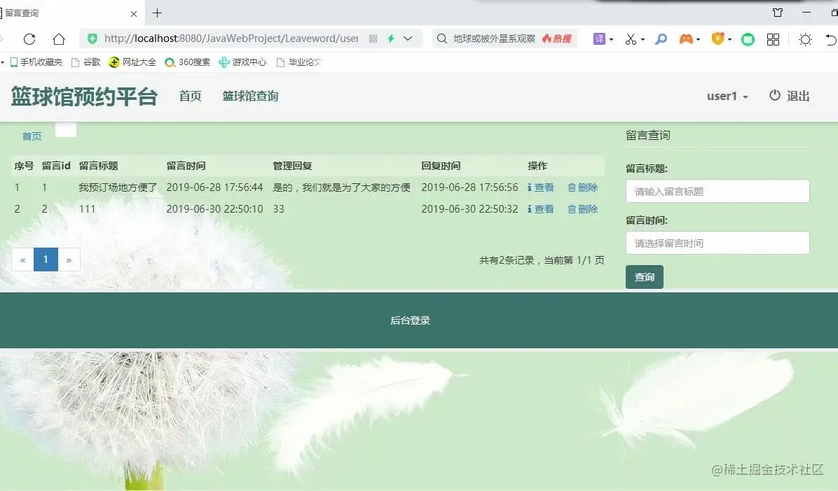Delete the message dated 2019-06-28 17:56:44
This screenshot has width=838, height=491.
(x=582, y=187)
